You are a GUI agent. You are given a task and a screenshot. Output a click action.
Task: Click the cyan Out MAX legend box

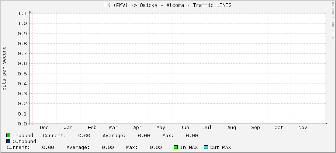206,147
